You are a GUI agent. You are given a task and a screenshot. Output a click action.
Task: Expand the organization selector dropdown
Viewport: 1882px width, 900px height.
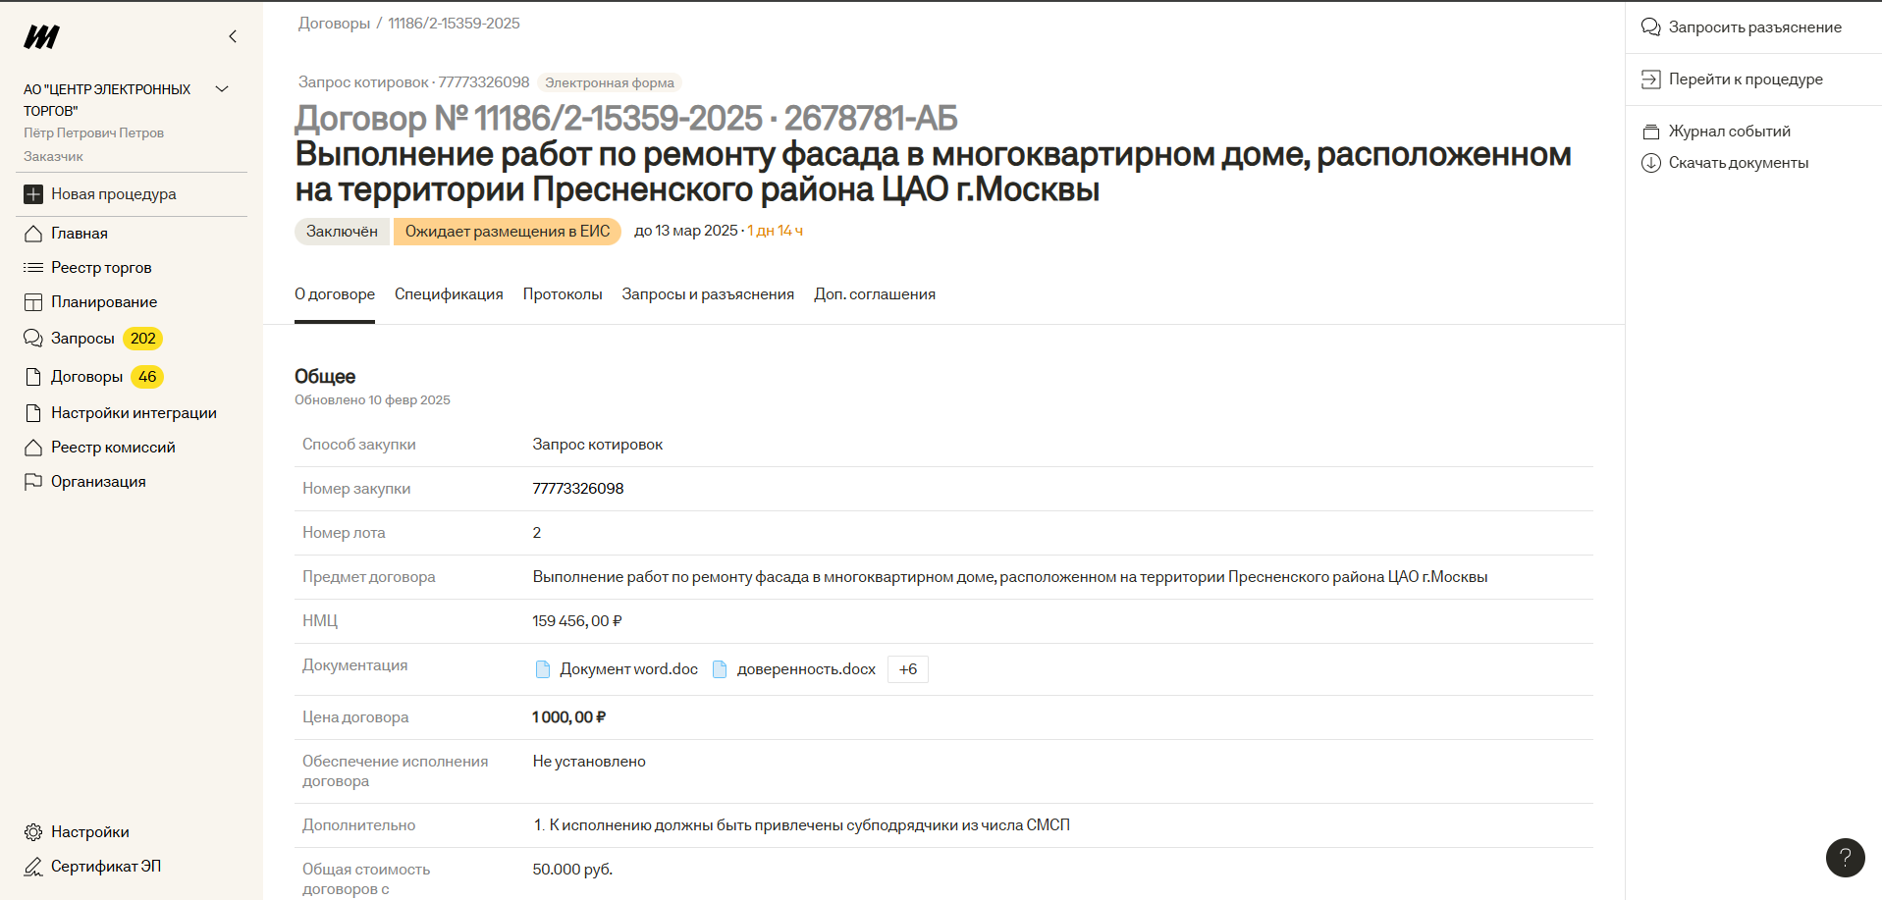point(222,89)
